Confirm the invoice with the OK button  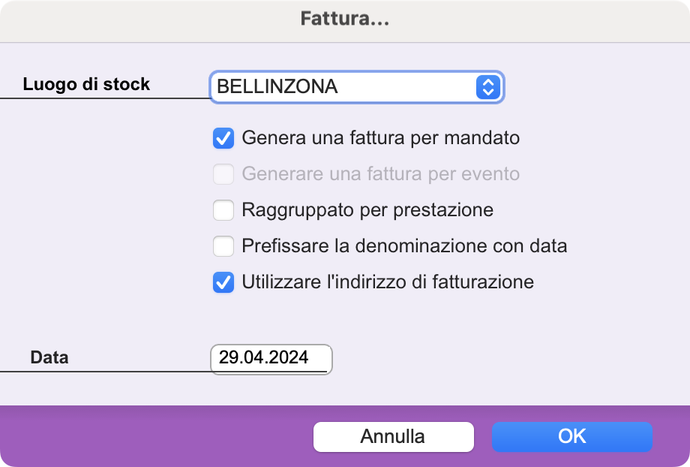coord(572,437)
